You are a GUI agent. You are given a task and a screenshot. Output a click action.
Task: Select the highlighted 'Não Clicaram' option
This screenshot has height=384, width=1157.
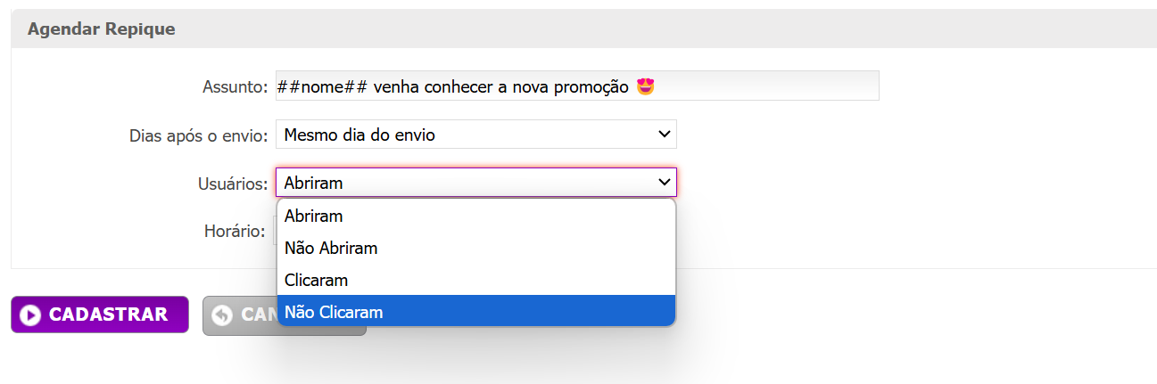(x=476, y=312)
